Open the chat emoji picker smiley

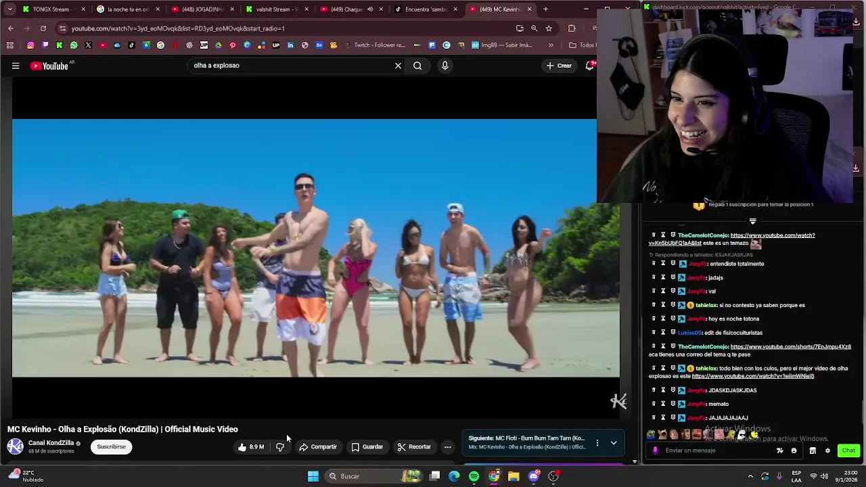point(794,450)
